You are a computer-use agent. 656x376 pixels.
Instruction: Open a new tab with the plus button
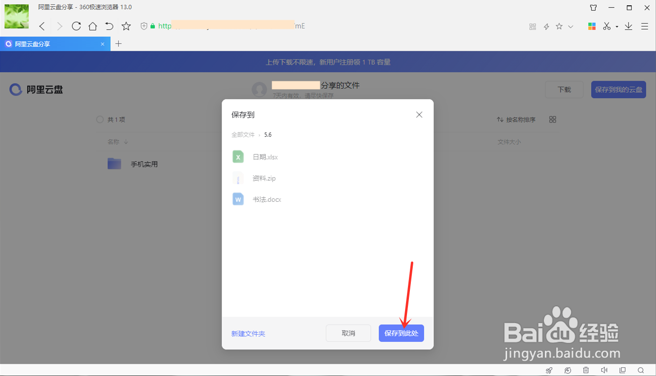118,44
